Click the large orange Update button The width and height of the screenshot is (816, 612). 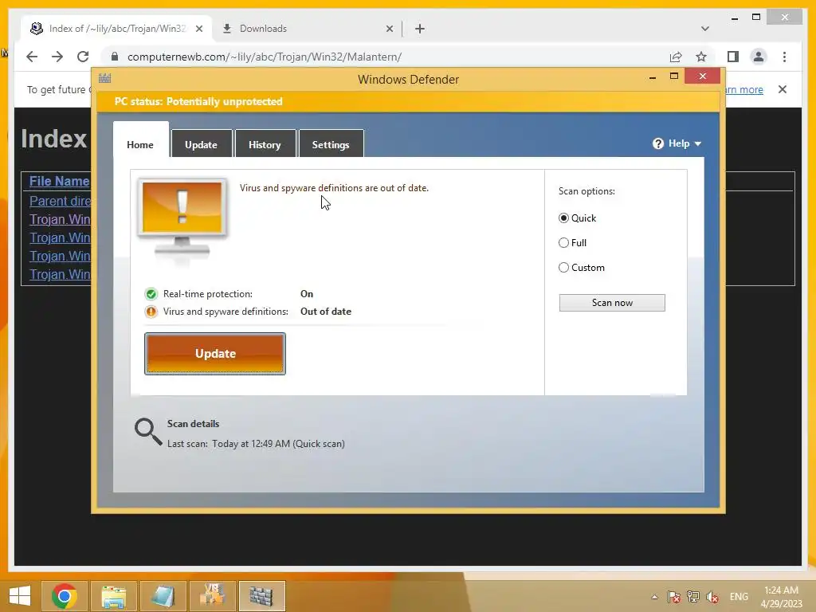point(215,354)
